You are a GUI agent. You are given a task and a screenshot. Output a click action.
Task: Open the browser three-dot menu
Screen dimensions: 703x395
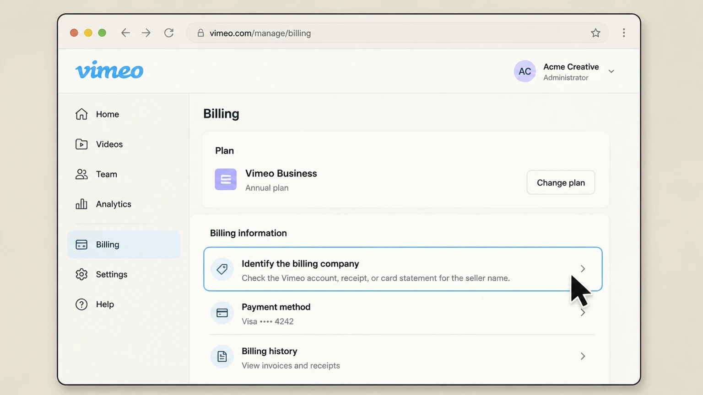point(624,33)
